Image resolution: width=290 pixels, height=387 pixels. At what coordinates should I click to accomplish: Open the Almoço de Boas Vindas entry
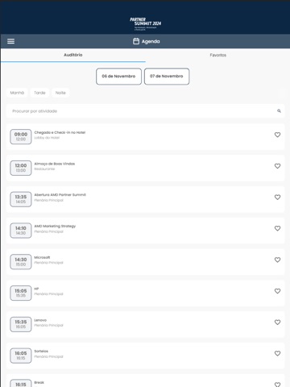pos(145,168)
